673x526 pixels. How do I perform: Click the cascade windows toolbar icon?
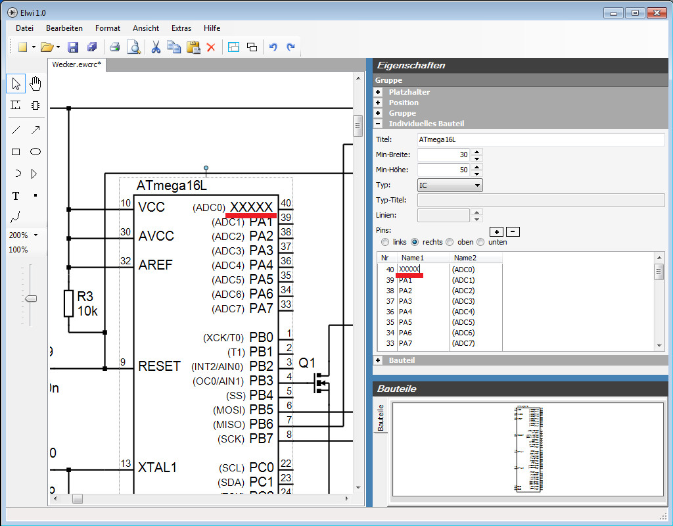pos(252,47)
